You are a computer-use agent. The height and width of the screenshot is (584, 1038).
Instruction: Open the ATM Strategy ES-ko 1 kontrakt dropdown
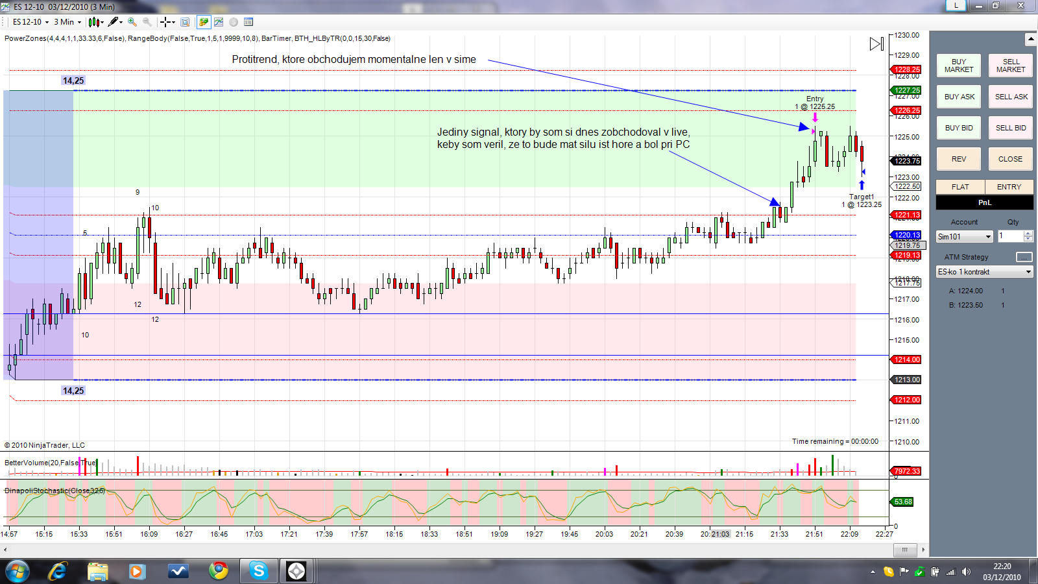(1028, 272)
